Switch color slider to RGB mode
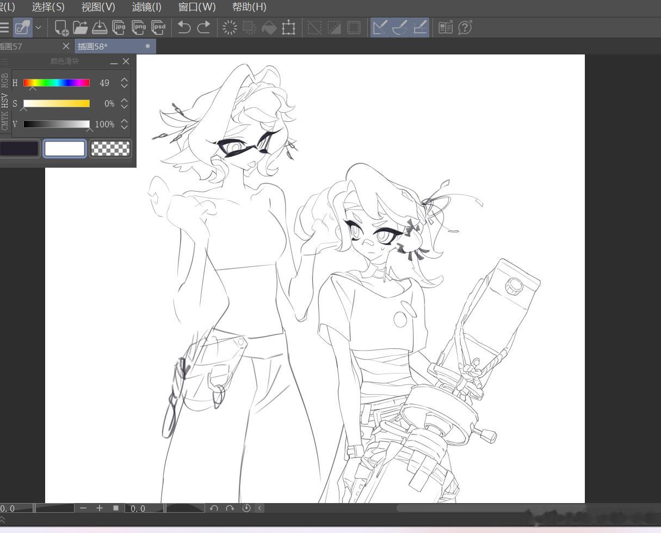Image resolution: width=661 pixels, height=533 pixels. click(5, 81)
